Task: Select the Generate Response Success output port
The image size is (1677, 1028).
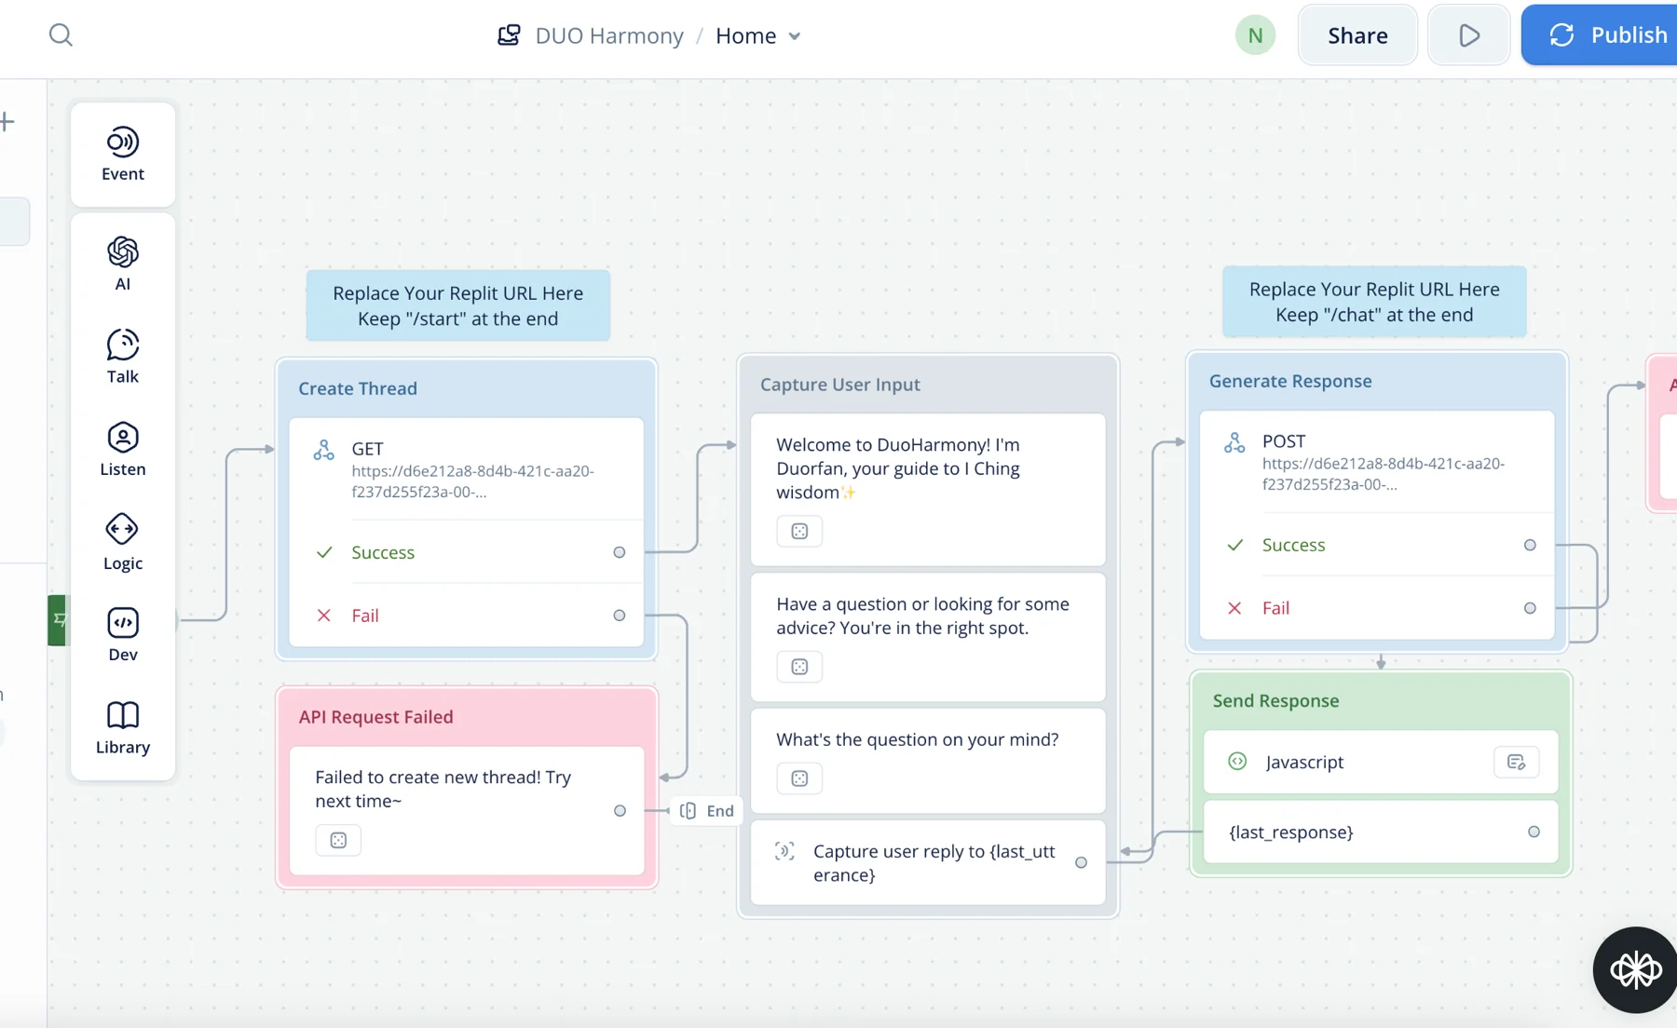Action: click(1530, 546)
